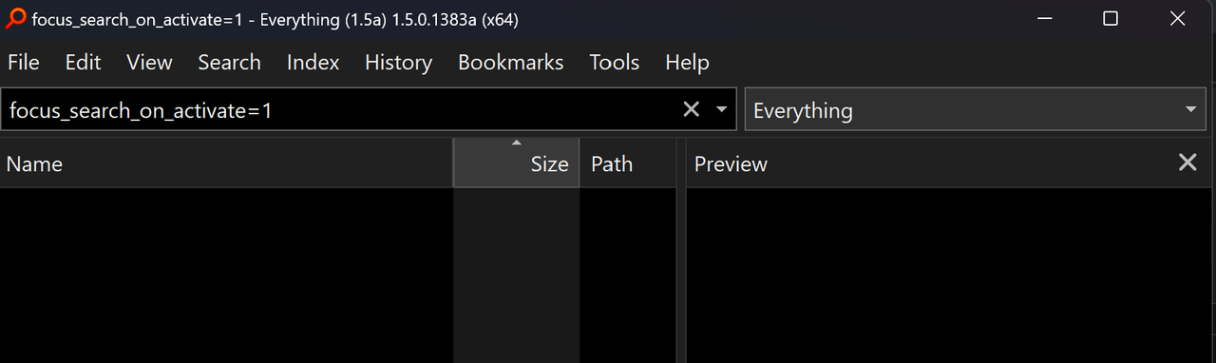This screenshot has width=1216, height=363.
Task: Minimize the Everything window
Action: pyautogui.click(x=1045, y=19)
